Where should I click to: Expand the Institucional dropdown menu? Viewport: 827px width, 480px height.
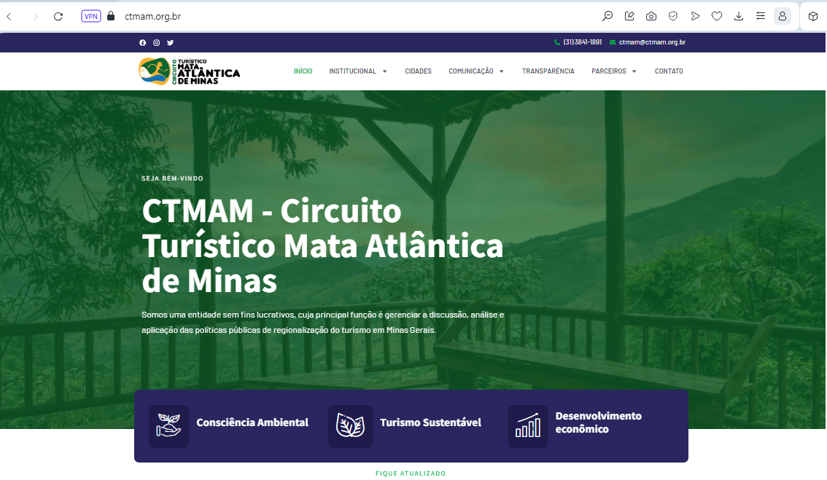[357, 71]
